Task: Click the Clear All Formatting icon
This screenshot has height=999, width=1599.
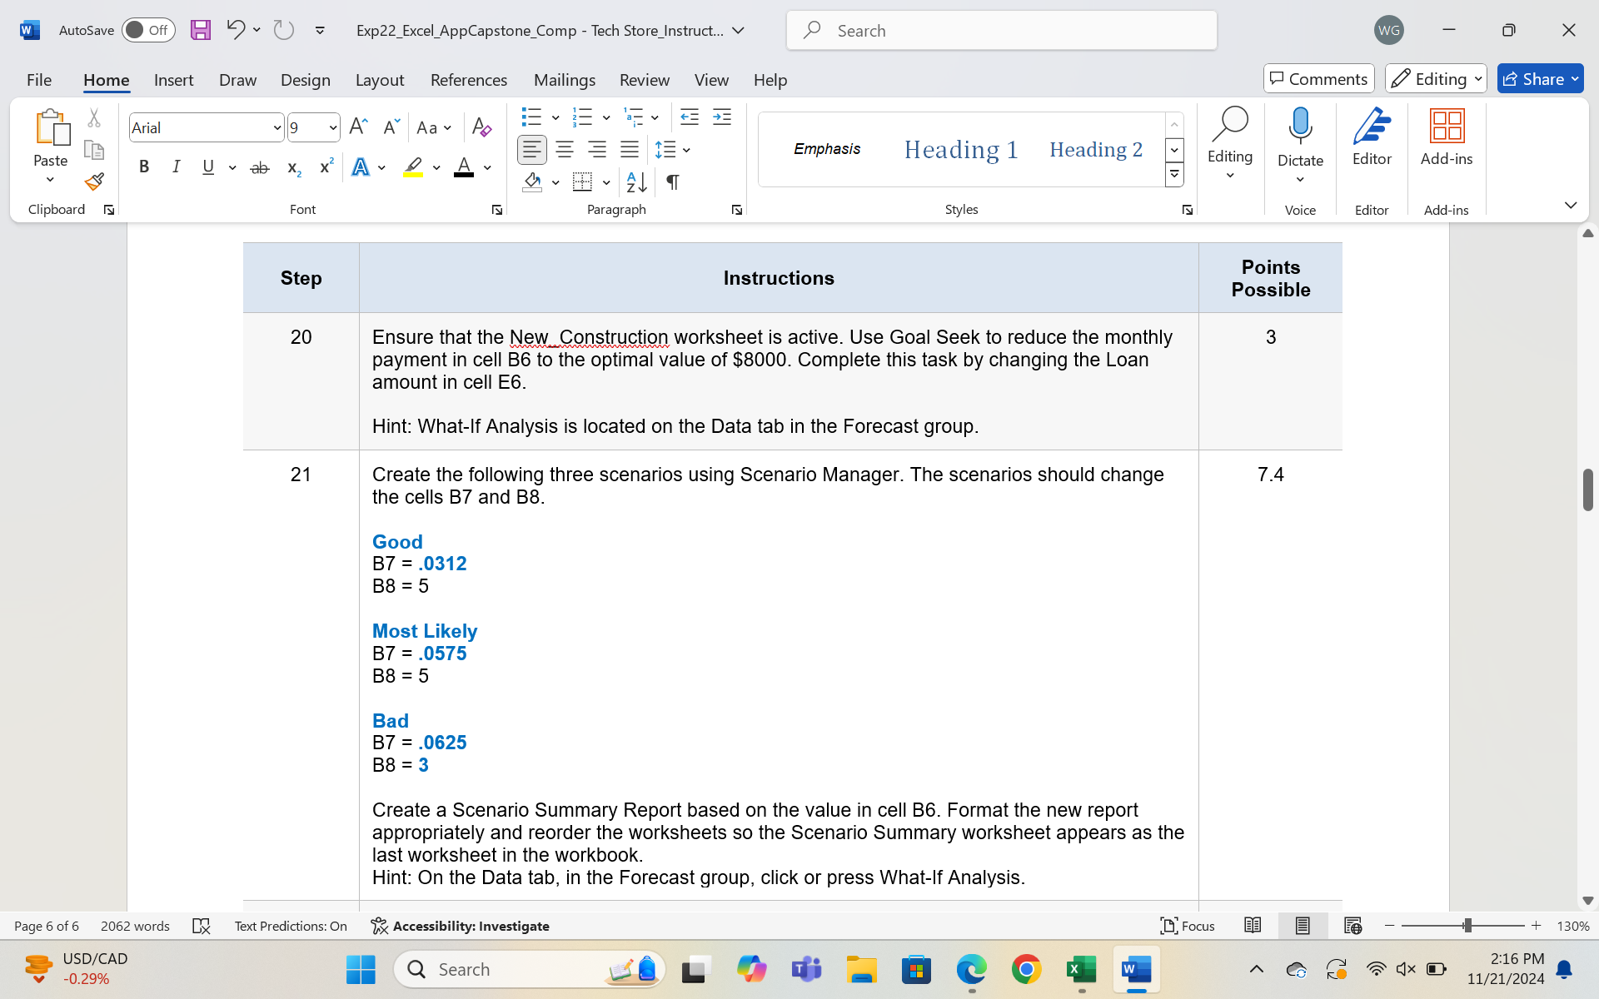Action: (x=481, y=127)
